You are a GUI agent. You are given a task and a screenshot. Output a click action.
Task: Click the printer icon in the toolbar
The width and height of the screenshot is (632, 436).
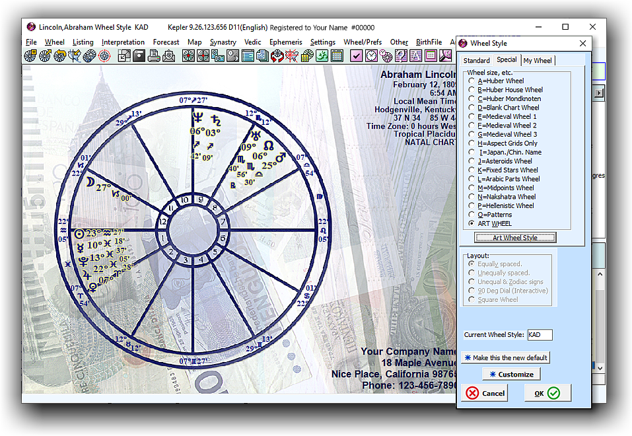tap(153, 56)
